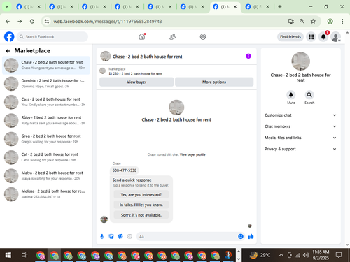Click the browser address bar URL
The width and height of the screenshot is (350, 262).
(x=108, y=22)
